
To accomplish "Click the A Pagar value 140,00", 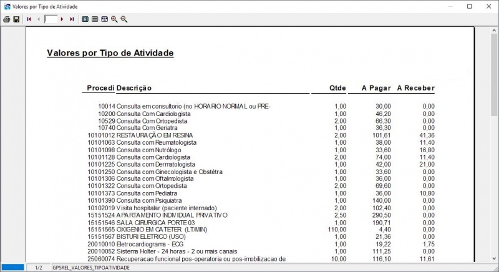I will point(382,201).
